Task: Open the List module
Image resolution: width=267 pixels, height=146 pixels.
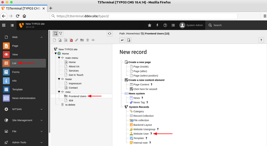Action: [14, 63]
